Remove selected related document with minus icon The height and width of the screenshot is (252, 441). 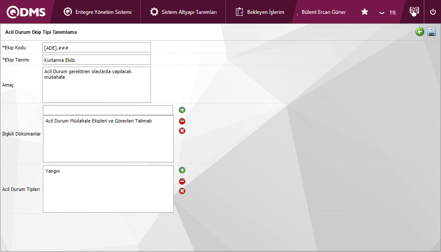click(x=182, y=121)
